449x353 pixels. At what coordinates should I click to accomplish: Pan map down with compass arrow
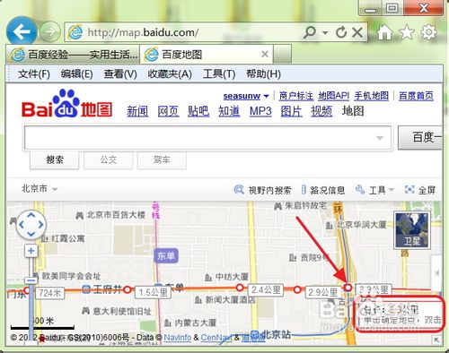(31, 234)
